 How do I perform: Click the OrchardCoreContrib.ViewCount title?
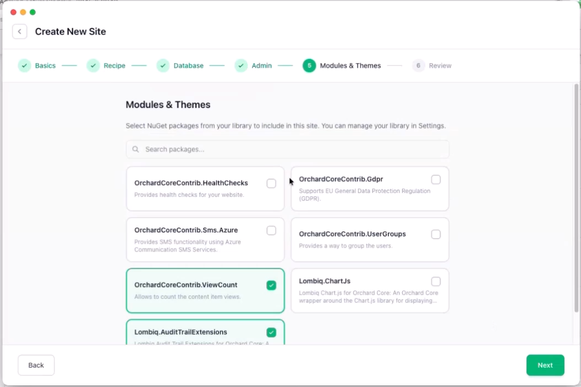pos(185,285)
